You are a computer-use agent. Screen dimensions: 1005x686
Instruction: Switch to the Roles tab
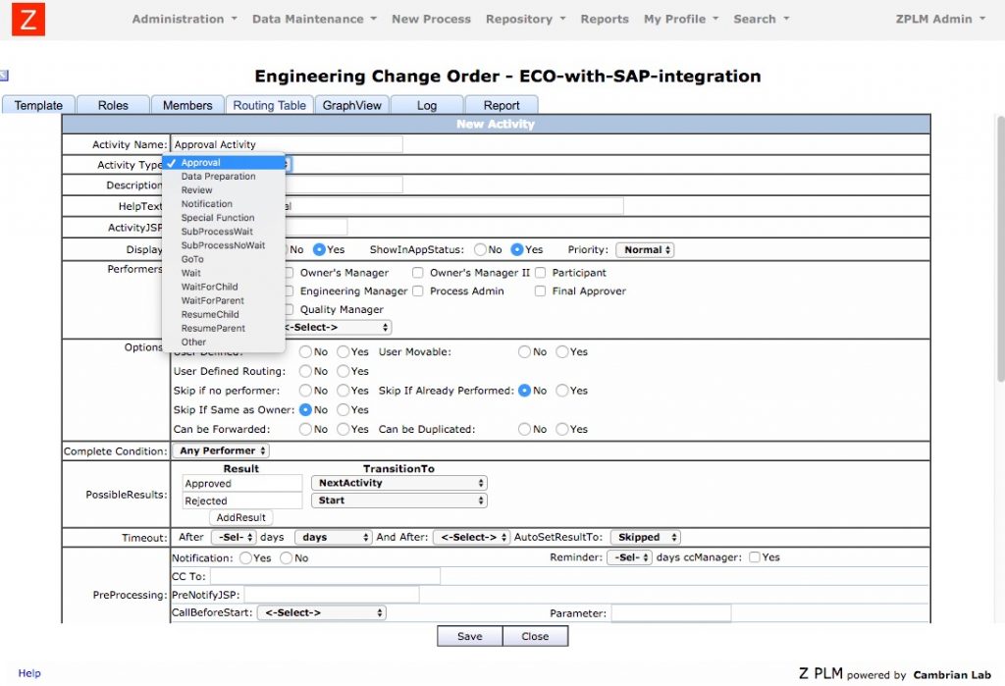click(x=111, y=104)
